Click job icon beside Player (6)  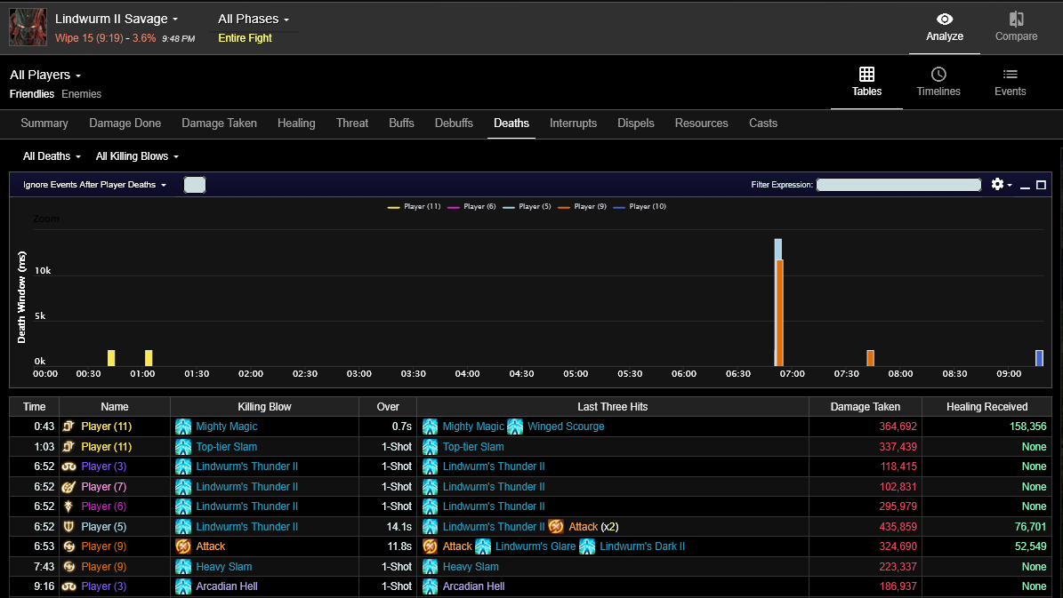[x=68, y=506]
